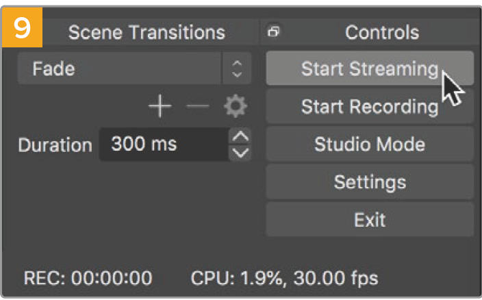The height and width of the screenshot is (300, 482).
Task: Add a new scene transition with plus icon
Action: pyautogui.click(x=160, y=107)
